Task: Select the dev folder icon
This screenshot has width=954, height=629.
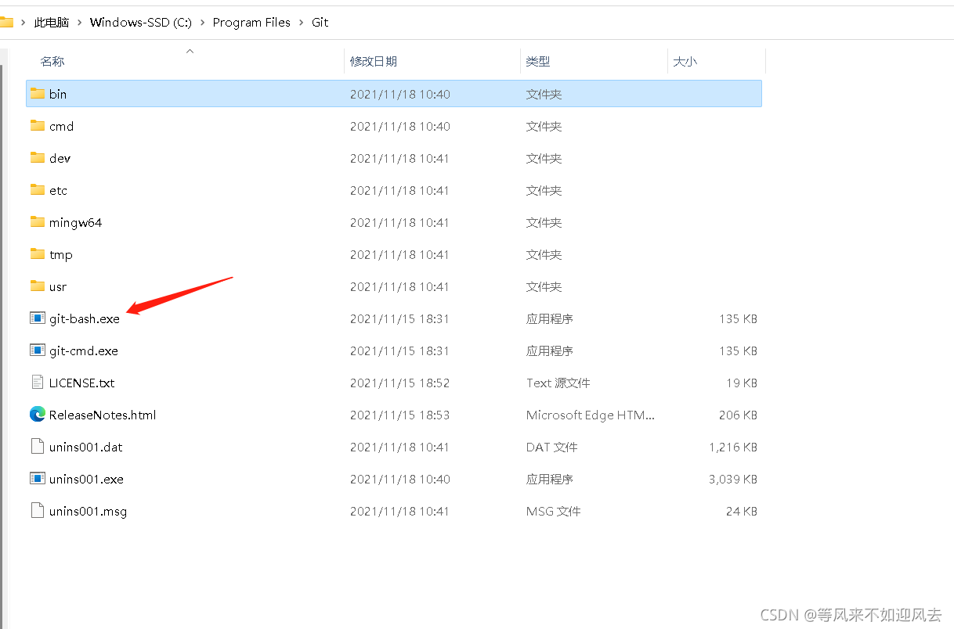Action: pos(38,157)
